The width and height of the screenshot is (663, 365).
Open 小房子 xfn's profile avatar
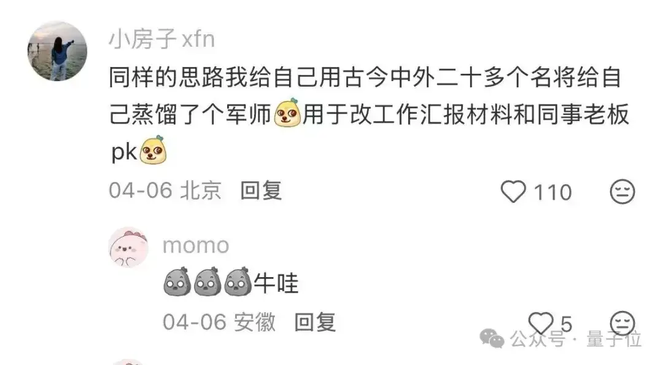[x=57, y=51]
